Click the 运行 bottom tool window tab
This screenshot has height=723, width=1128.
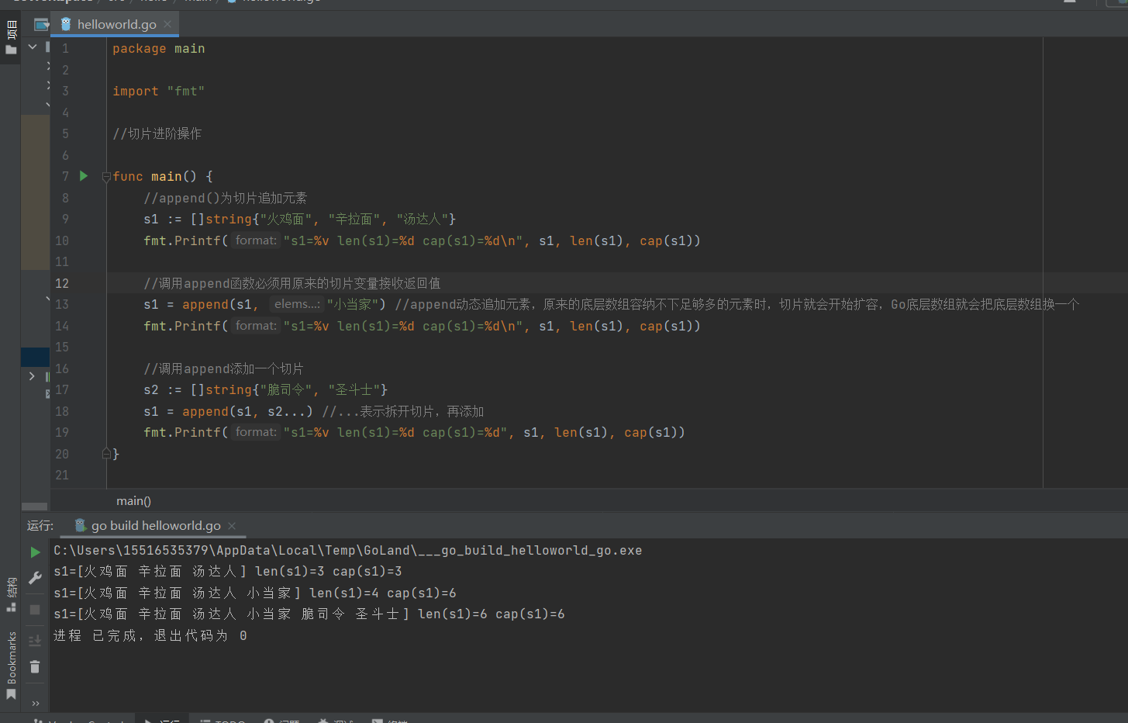[163, 719]
